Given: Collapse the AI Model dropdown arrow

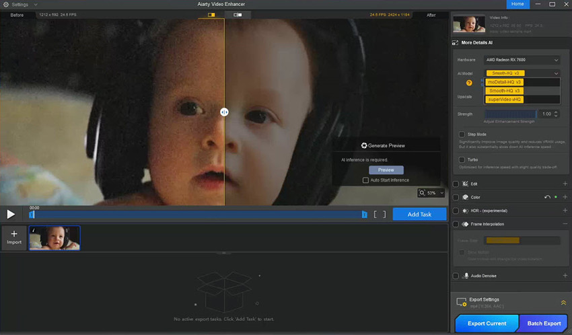Looking at the screenshot, I should 556,73.
